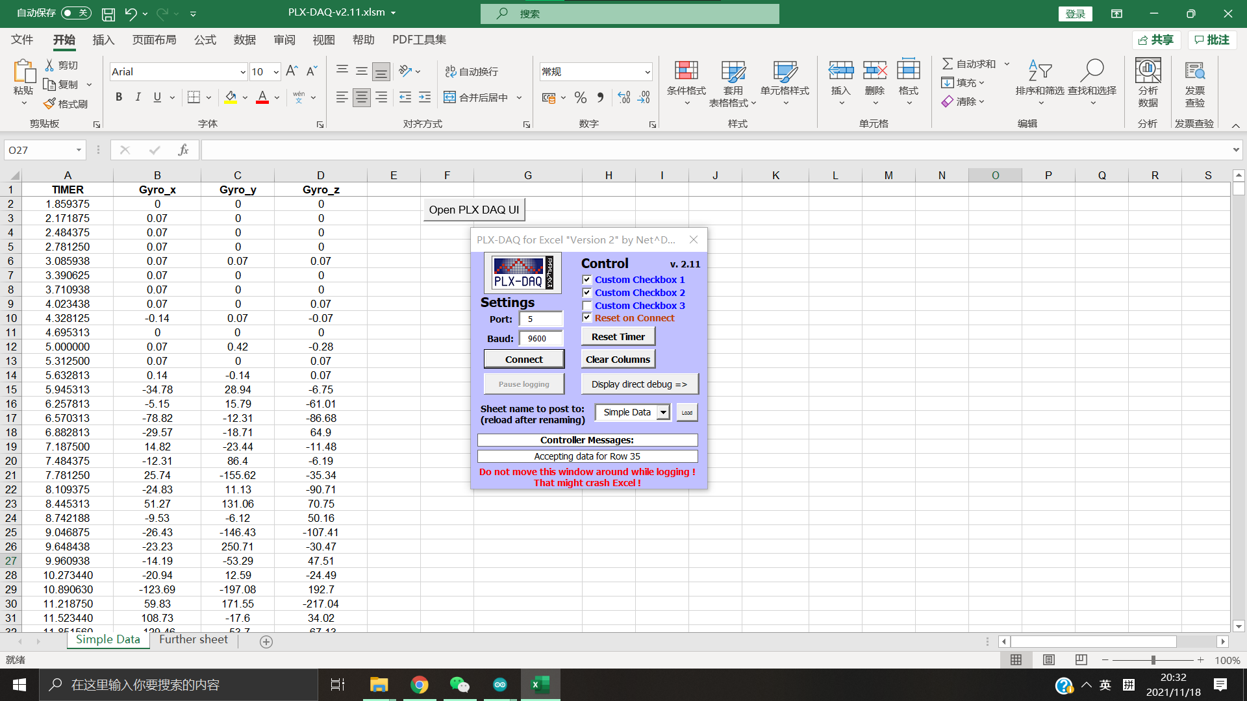Image resolution: width=1247 pixels, height=701 pixels.
Task: Open Conditional Formatting (条件格式)
Action: tap(686, 83)
